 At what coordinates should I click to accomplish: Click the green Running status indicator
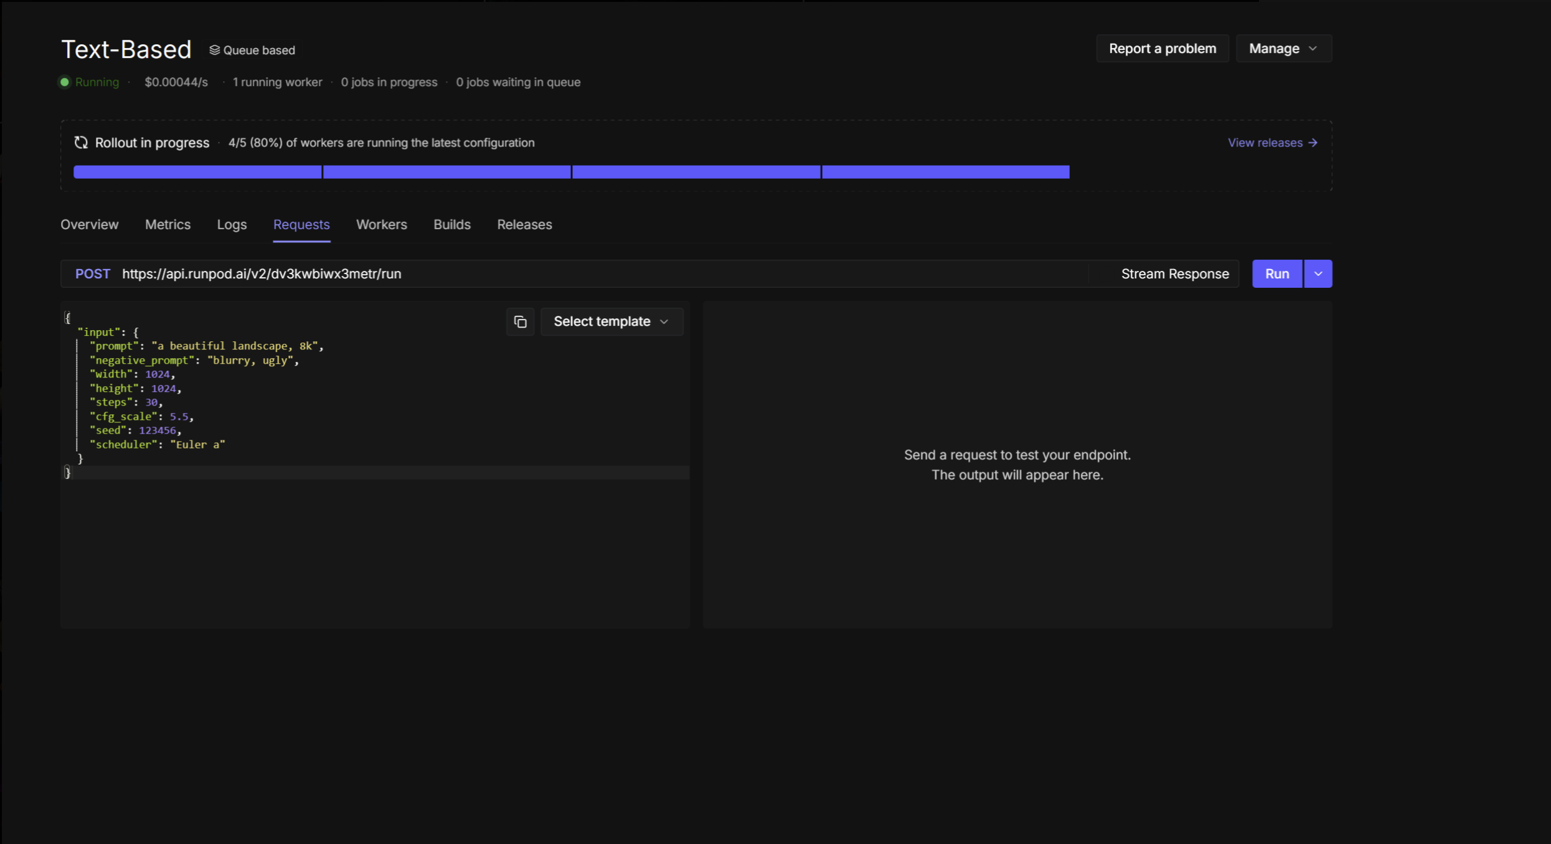click(65, 82)
